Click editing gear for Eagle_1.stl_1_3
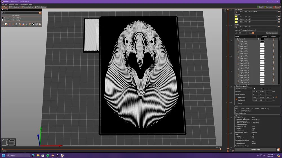This screenshot has width=282, height=158. pos(274,46)
